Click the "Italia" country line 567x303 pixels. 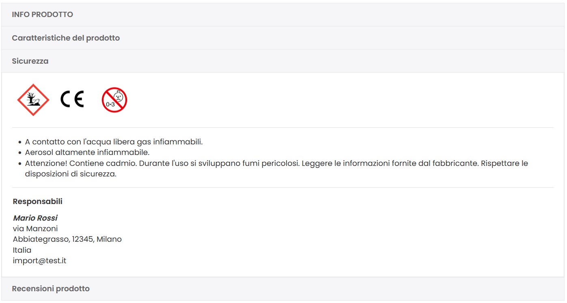22,250
